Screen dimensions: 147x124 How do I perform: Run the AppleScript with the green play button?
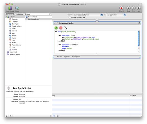click(56, 28)
